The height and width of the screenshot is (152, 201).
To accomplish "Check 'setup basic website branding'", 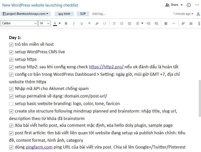I will pos(11,104).
